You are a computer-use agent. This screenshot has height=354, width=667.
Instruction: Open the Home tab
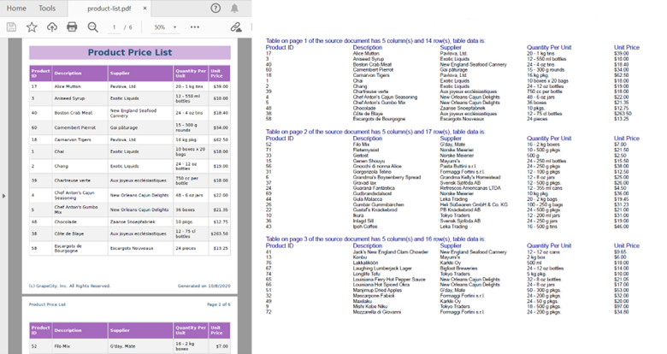(x=16, y=8)
